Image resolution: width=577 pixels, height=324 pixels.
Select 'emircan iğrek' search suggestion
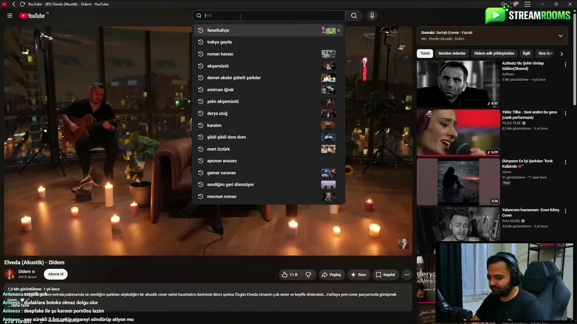click(269, 90)
